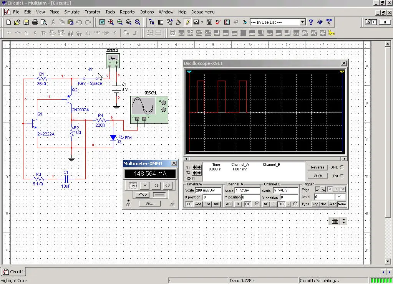Viewport: 393px width, 284px height.
Task: Select the Ext radio button on the oscilloscope
Action: pos(342,176)
